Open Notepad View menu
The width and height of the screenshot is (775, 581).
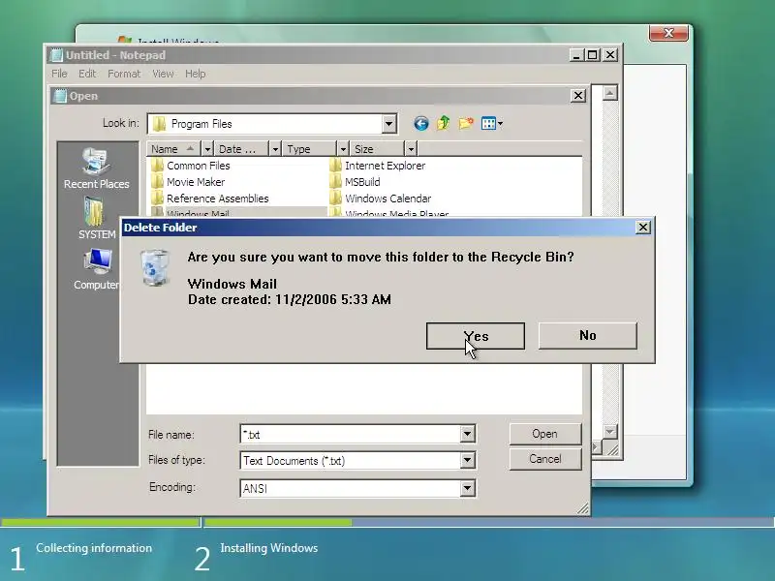[163, 74]
